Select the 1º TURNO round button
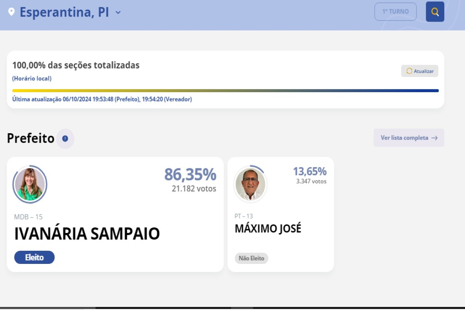465x310 pixels. click(x=395, y=11)
